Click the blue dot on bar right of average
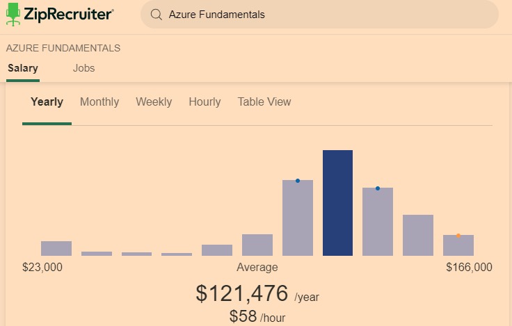 point(378,188)
